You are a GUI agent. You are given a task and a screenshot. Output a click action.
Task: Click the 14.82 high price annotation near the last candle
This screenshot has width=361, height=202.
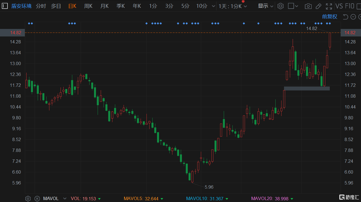point(312,28)
